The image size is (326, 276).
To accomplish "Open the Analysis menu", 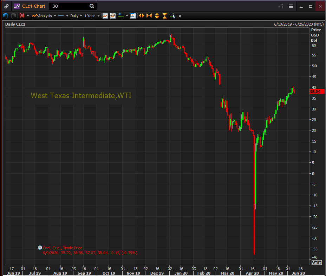I will tap(42, 16).
